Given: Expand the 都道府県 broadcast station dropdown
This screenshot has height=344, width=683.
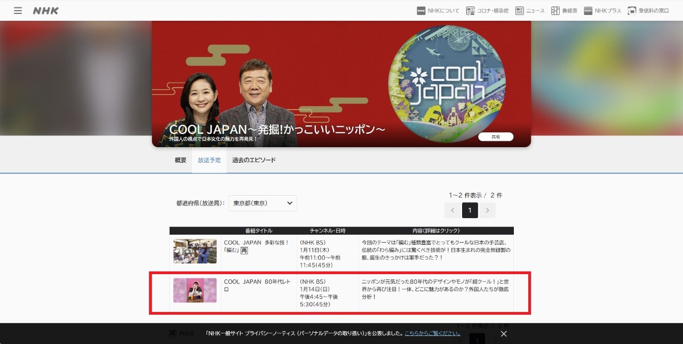Looking at the screenshot, I should (x=263, y=203).
